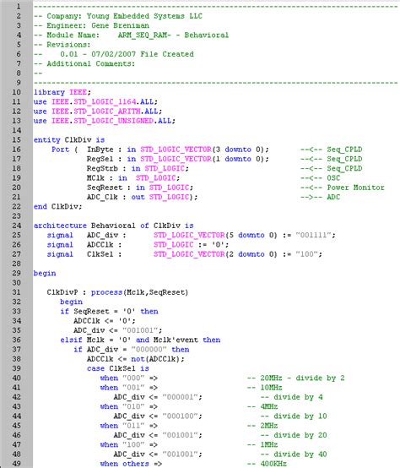Click the company comment 'Young Embedded Systems LLC'
The height and width of the screenshot is (468, 400).
coord(144,16)
